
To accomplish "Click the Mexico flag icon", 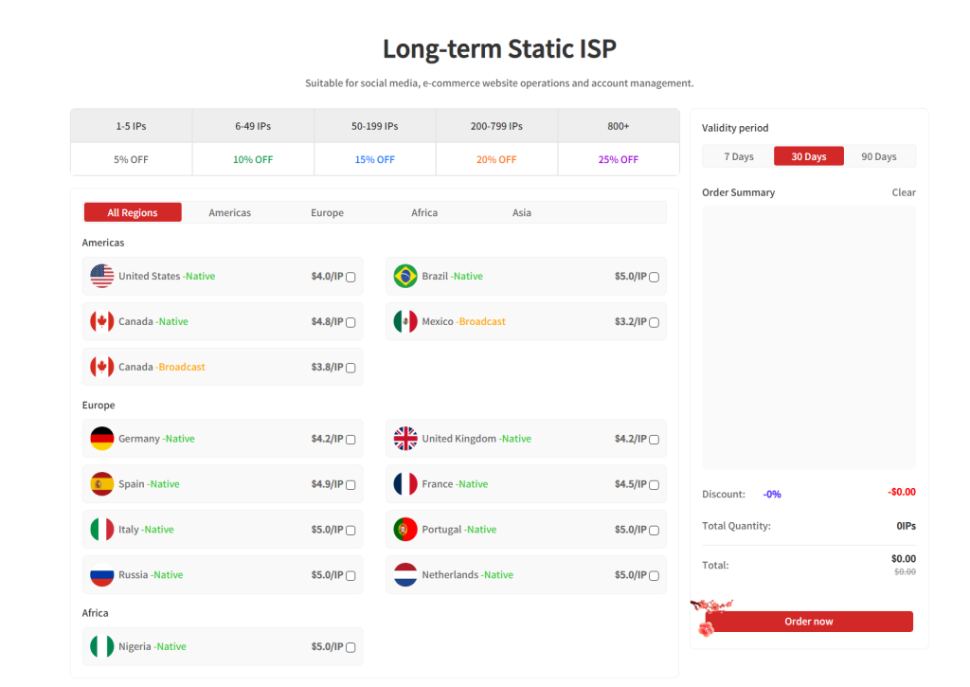I will 405,322.
